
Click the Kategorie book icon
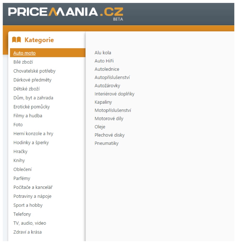pos(16,40)
